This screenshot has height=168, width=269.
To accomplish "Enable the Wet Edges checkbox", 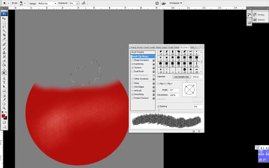I will [132, 87].
